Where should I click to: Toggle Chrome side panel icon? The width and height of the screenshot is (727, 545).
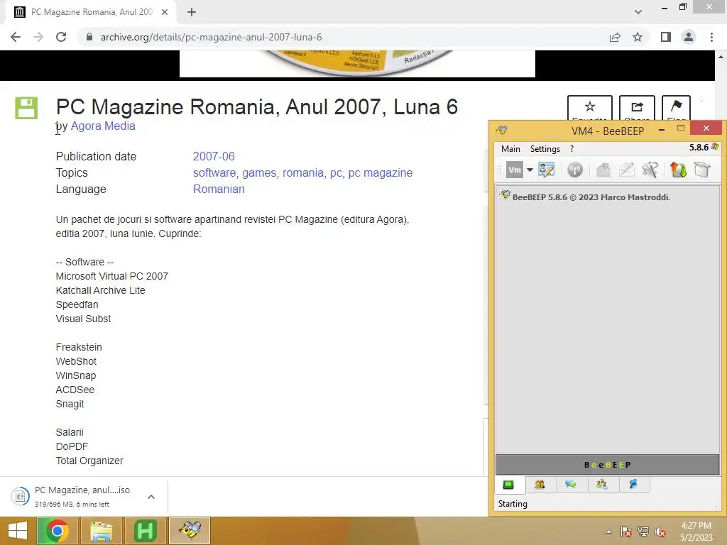coord(666,37)
